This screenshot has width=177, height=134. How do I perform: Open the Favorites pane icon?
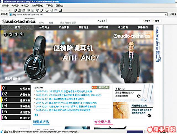pyautogui.click(x=33, y=10)
